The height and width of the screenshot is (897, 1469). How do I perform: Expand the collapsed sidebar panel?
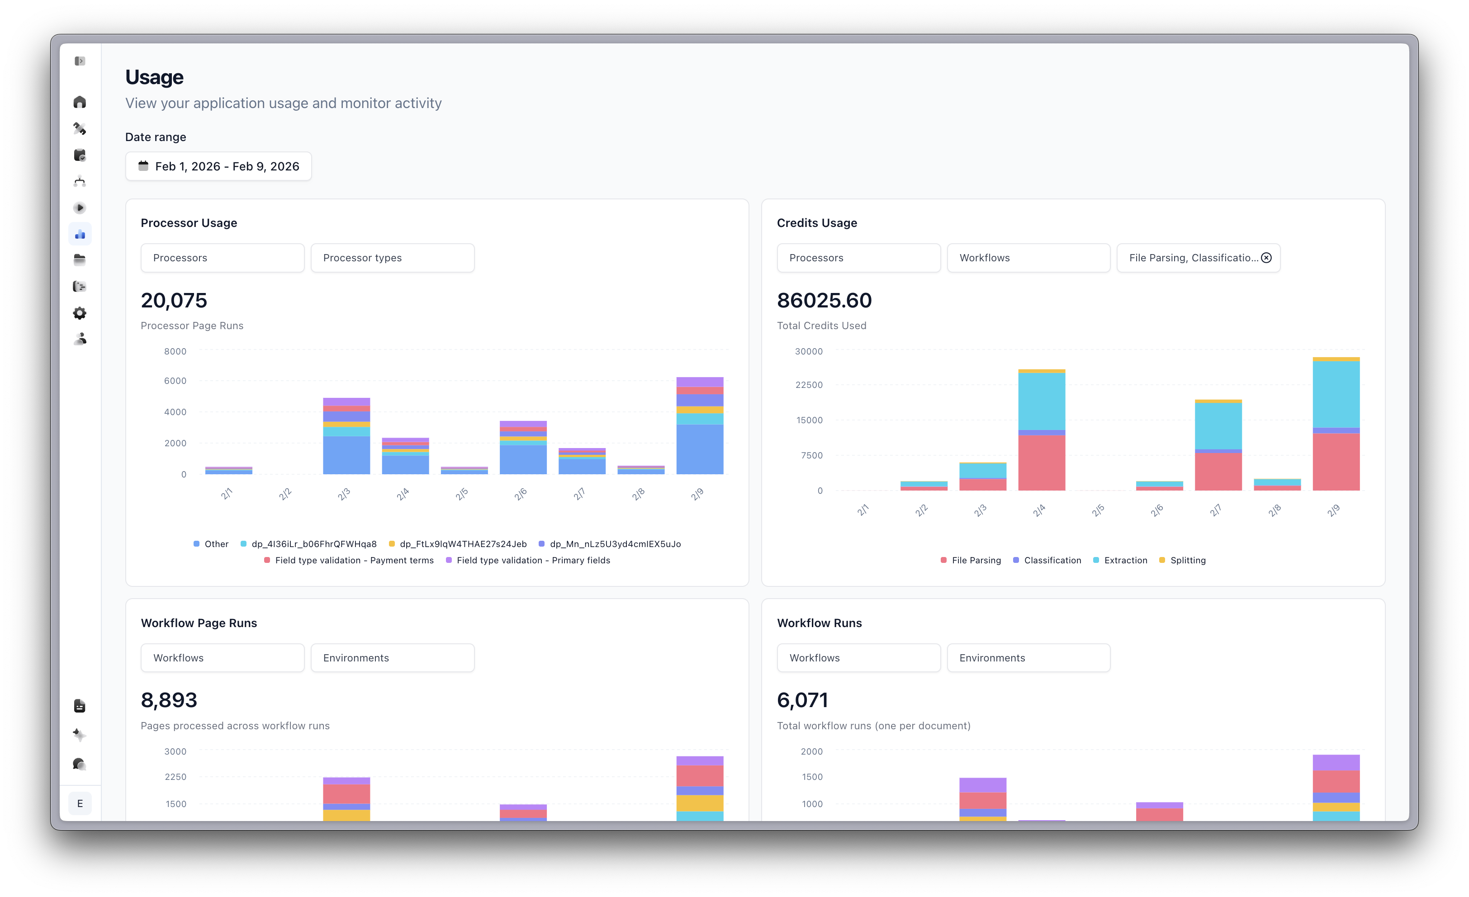(80, 61)
